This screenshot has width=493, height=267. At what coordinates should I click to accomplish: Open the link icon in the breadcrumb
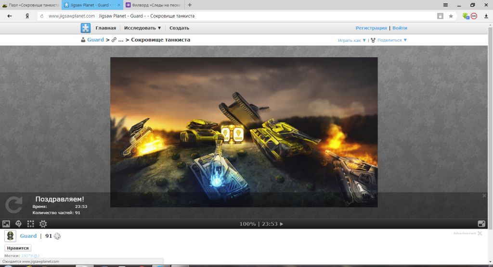click(x=114, y=40)
